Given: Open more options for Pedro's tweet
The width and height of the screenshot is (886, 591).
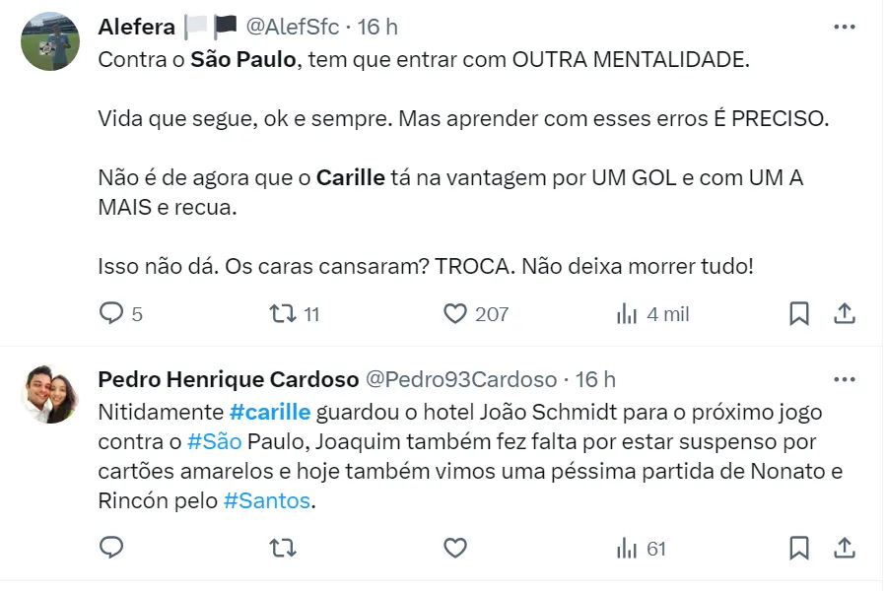Looking at the screenshot, I should (844, 379).
